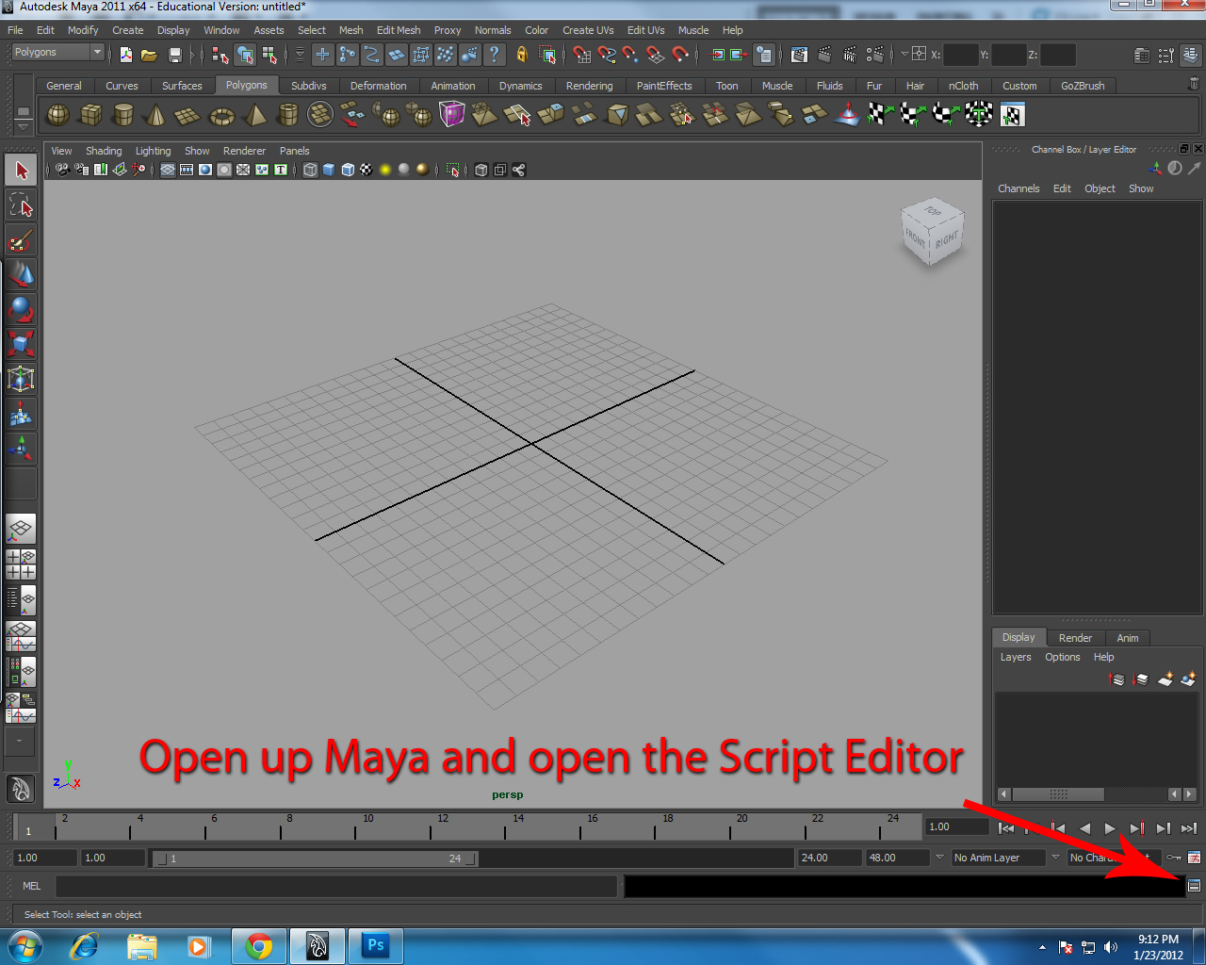Expand the toolbox layout options arrow
Screen dimensions: 1206x965
20,741
